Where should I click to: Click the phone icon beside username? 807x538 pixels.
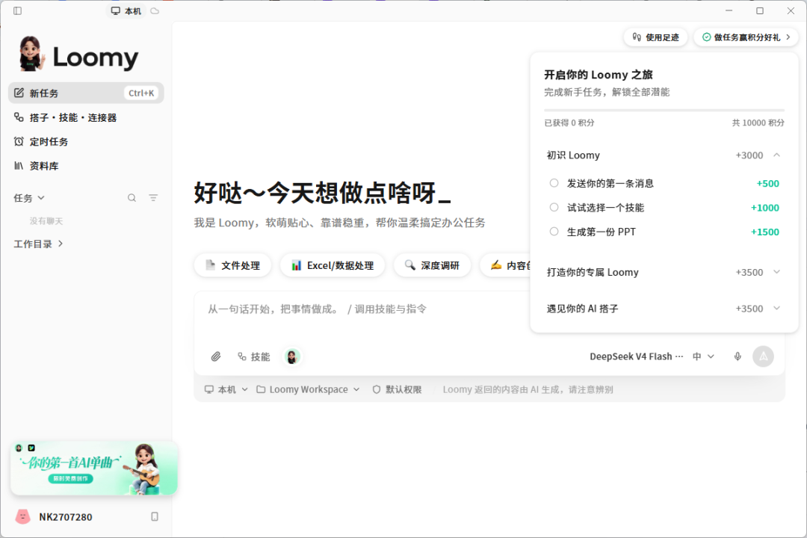click(155, 516)
